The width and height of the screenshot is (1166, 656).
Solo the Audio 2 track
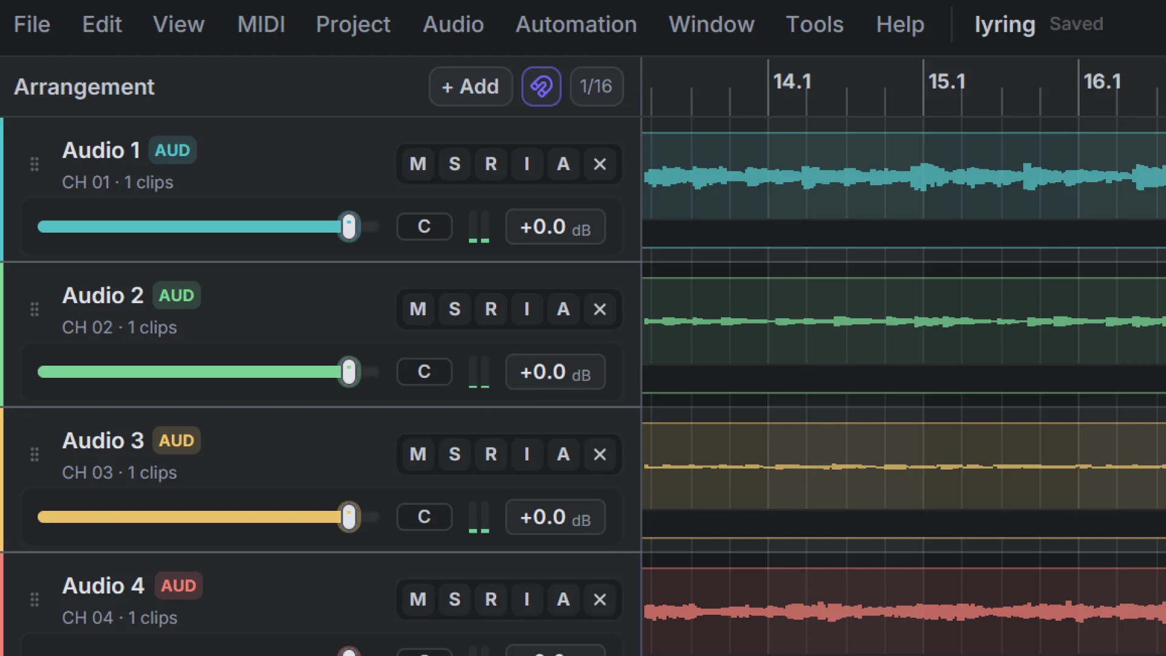[x=454, y=309]
